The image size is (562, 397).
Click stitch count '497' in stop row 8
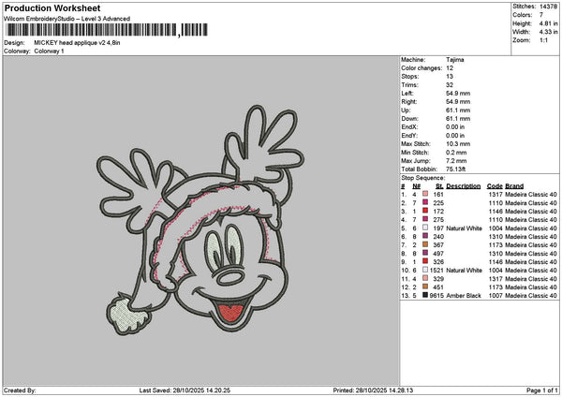438,254
